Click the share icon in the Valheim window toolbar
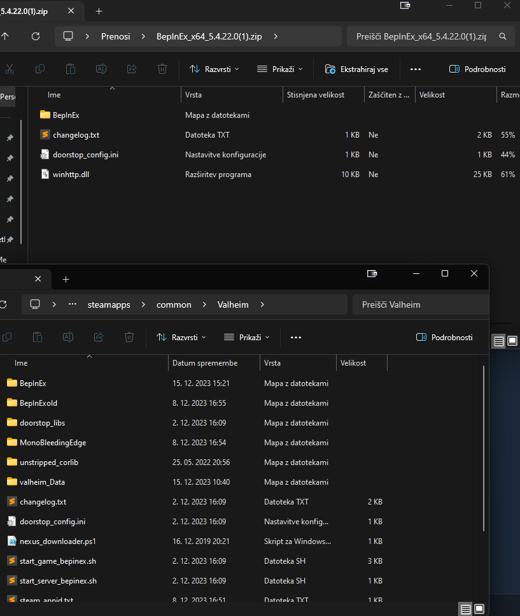Viewport: 520px width, 616px height. point(99,337)
